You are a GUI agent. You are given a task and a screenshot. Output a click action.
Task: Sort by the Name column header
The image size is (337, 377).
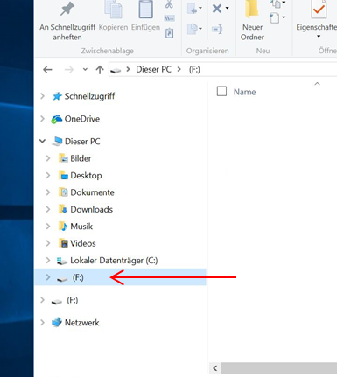click(244, 92)
